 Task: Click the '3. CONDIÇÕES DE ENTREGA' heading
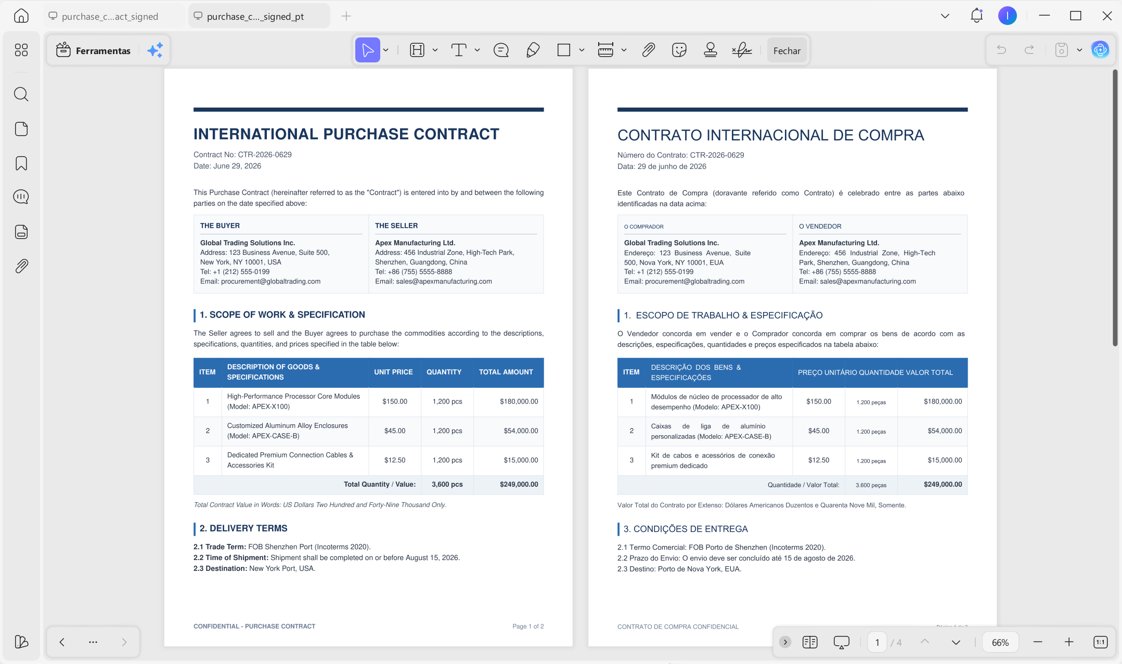pyautogui.click(x=685, y=529)
